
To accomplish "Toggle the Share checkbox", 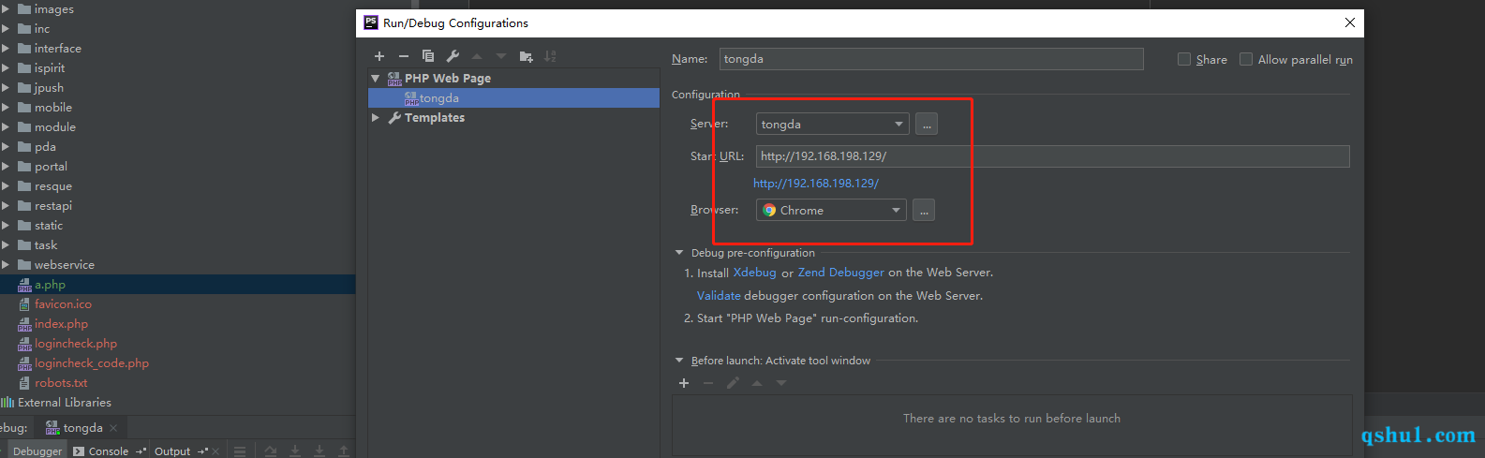I will coord(1184,59).
